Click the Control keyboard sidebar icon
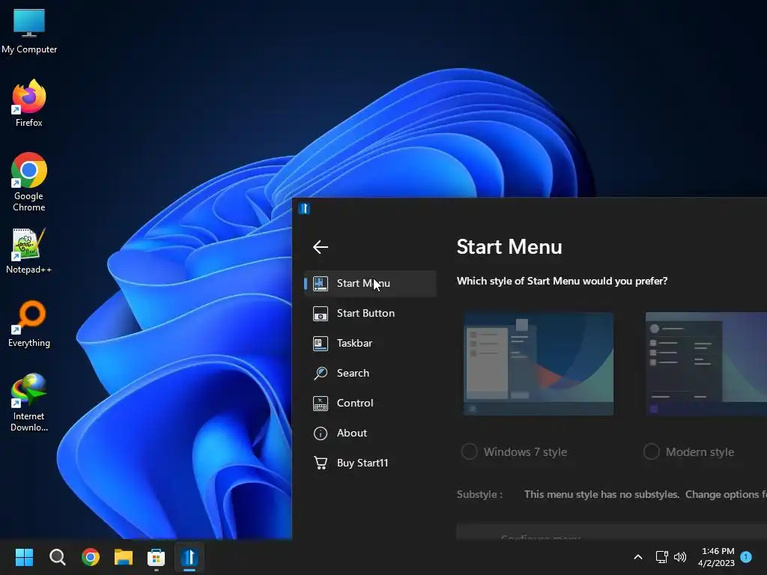Image resolution: width=767 pixels, height=575 pixels. (x=321, y=404)
